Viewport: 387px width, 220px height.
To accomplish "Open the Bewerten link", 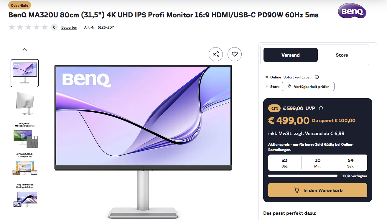I will tap(69, 27).
